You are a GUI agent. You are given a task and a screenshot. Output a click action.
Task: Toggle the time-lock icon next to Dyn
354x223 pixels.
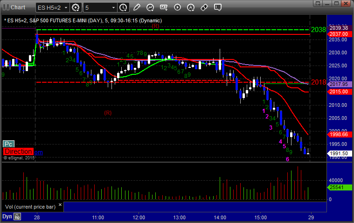17,216
